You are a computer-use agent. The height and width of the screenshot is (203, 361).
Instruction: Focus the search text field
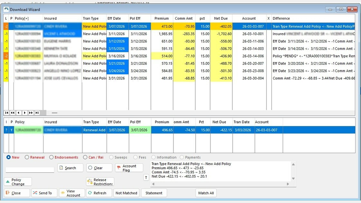click(30, 170)
